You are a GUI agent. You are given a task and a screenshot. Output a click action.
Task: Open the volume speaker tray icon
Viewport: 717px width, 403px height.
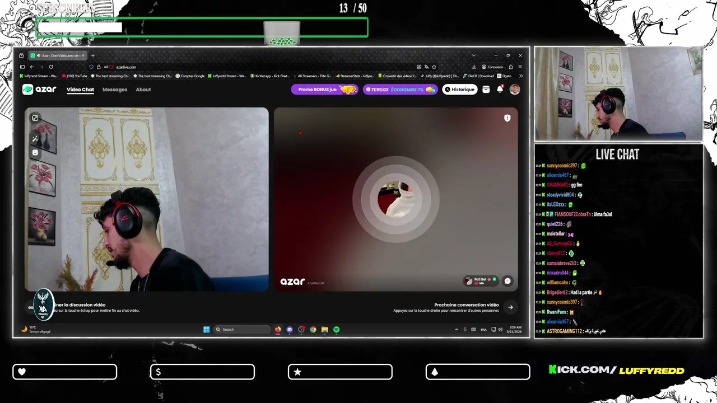500,330
